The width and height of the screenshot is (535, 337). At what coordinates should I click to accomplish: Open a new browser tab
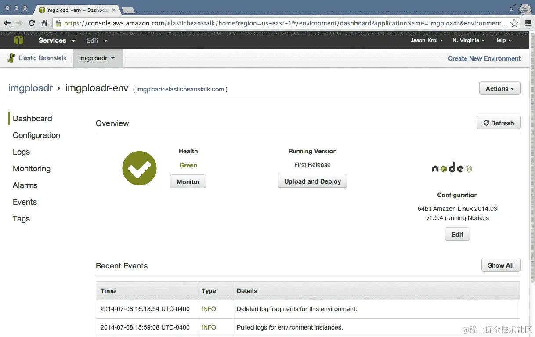[x=128, y=10]
